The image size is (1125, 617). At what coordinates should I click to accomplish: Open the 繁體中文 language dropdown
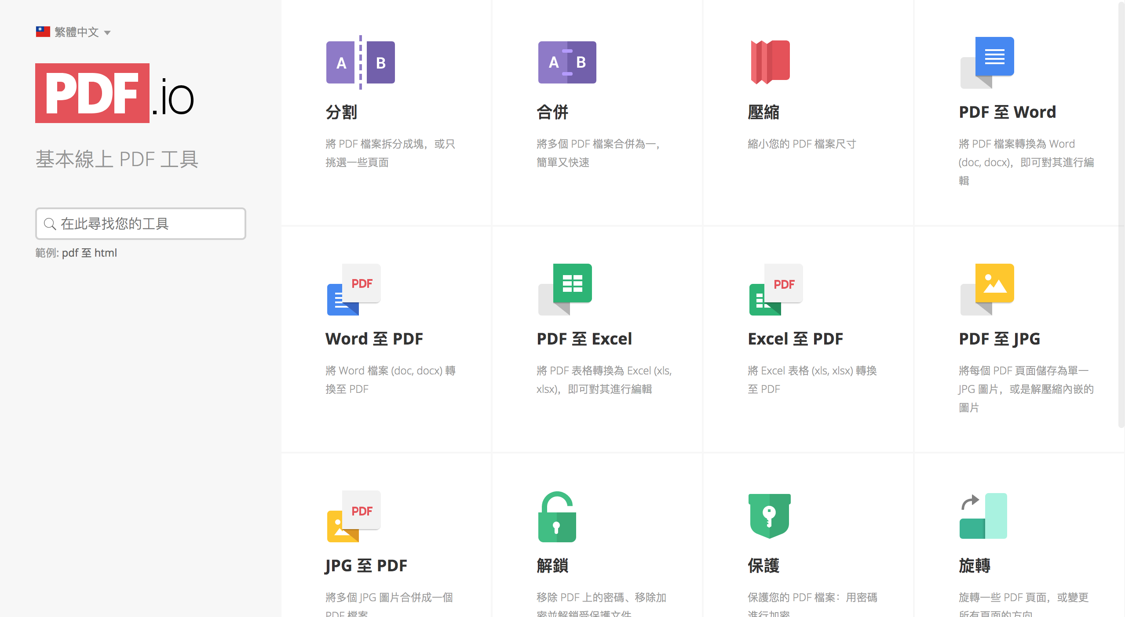73,32
